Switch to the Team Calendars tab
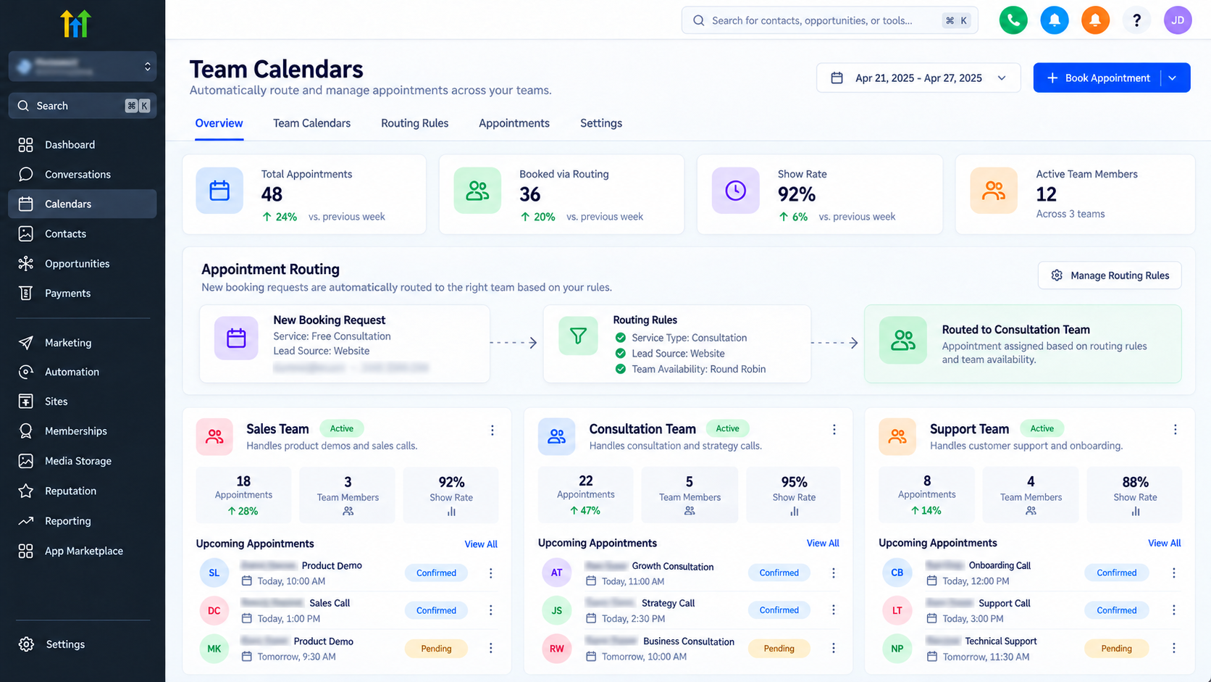This screenshot has width=1211, height=682. point(311,123)
